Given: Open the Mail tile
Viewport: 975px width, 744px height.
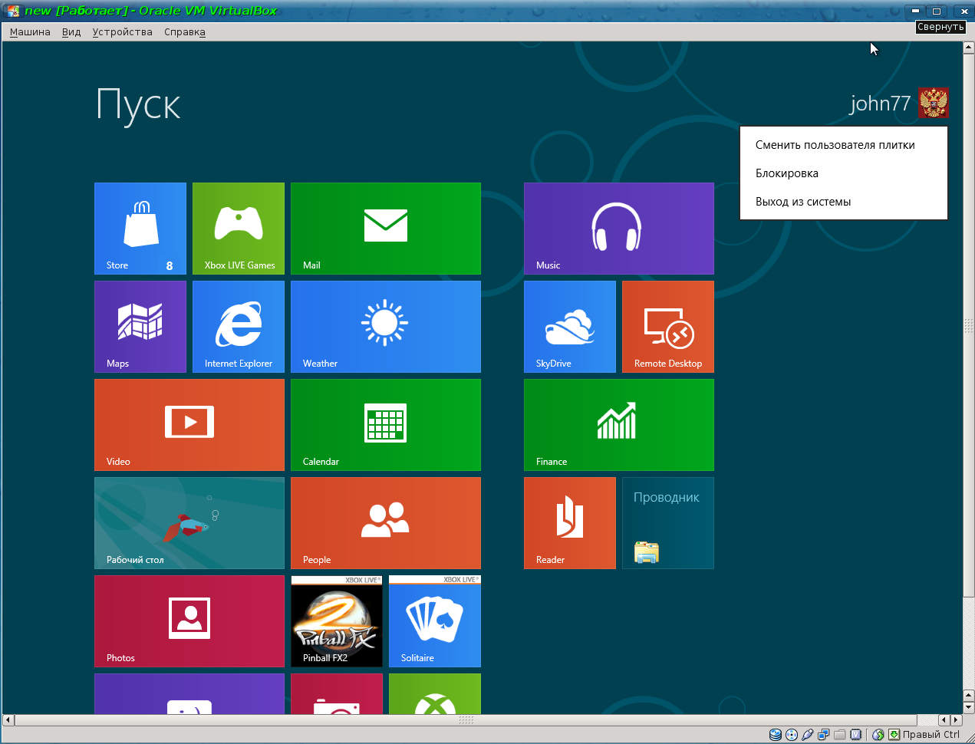Looking at the screenshot, I should 386,229.
